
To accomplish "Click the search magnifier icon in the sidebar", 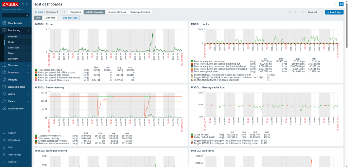I will pyautogui.click(x=27, y=15).
